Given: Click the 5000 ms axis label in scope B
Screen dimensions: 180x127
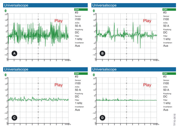Looking at the screenshot, I should (x=156, y=60).
